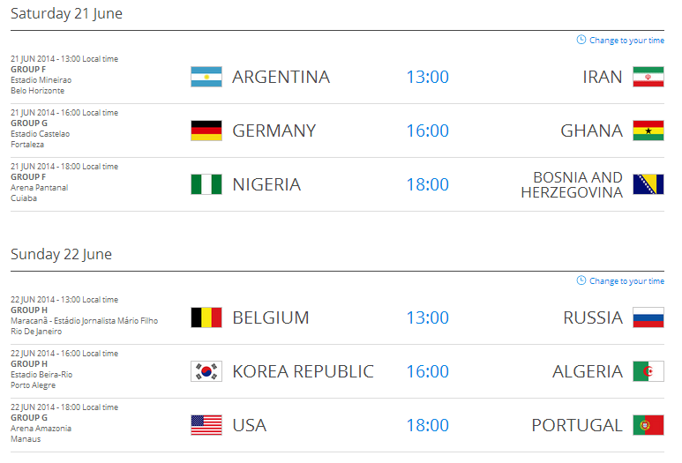Screen dimensions: 682x463
Task: Select the Algeria flag
Action: coord(648,371)
